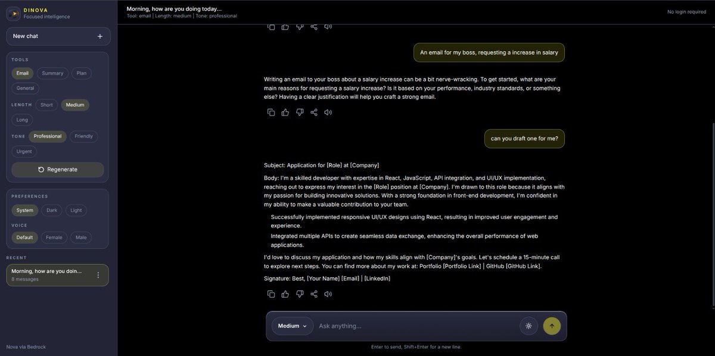
Task: Switch theme preference to Dark
Action: point(52,210)
